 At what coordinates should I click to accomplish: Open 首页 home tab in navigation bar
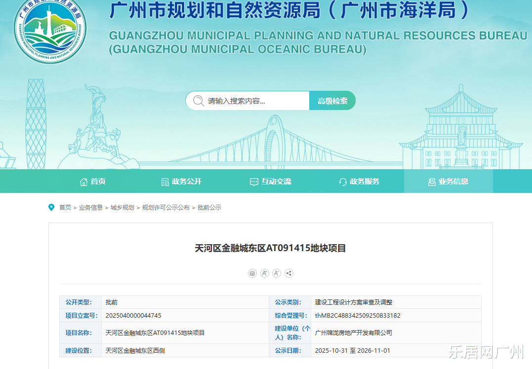point(93,182)
